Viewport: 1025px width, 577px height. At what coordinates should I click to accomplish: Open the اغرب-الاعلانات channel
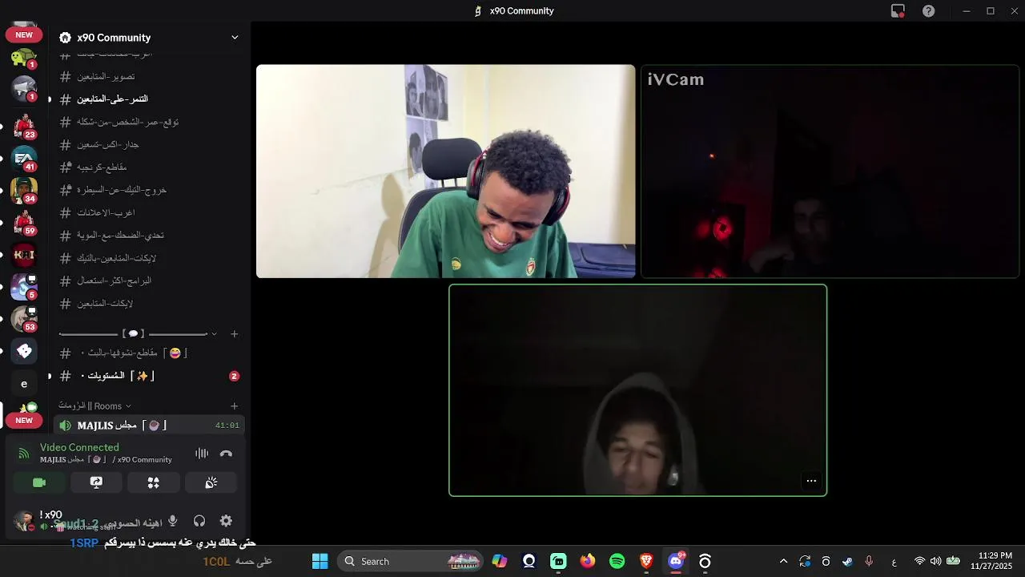(149, 212)
